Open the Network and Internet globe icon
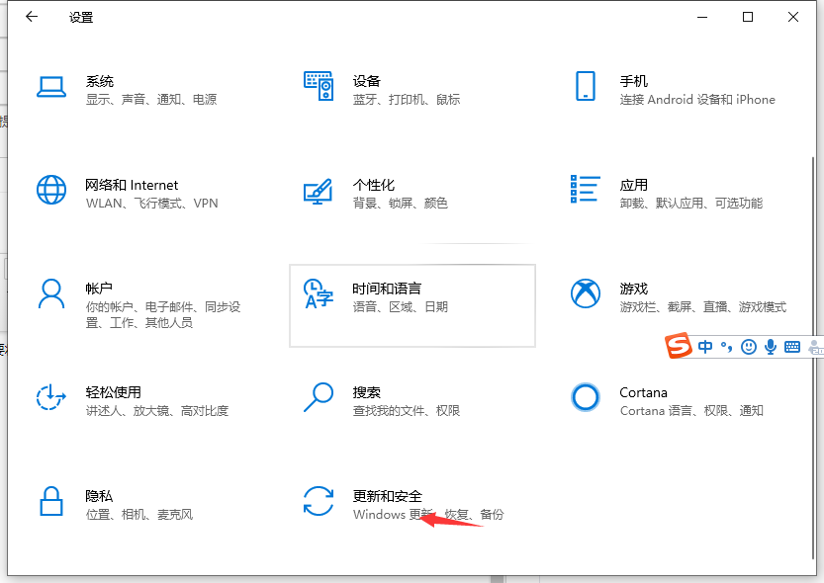The width and height of the screenshot is (824, 583). [51, 190]
